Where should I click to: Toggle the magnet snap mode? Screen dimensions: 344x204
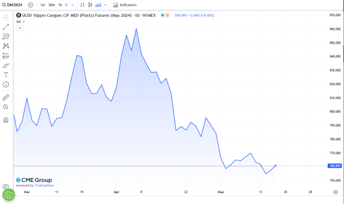coord(6,120)
